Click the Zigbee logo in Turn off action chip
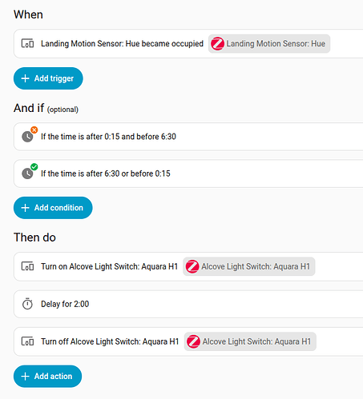 tap(193, 341)
